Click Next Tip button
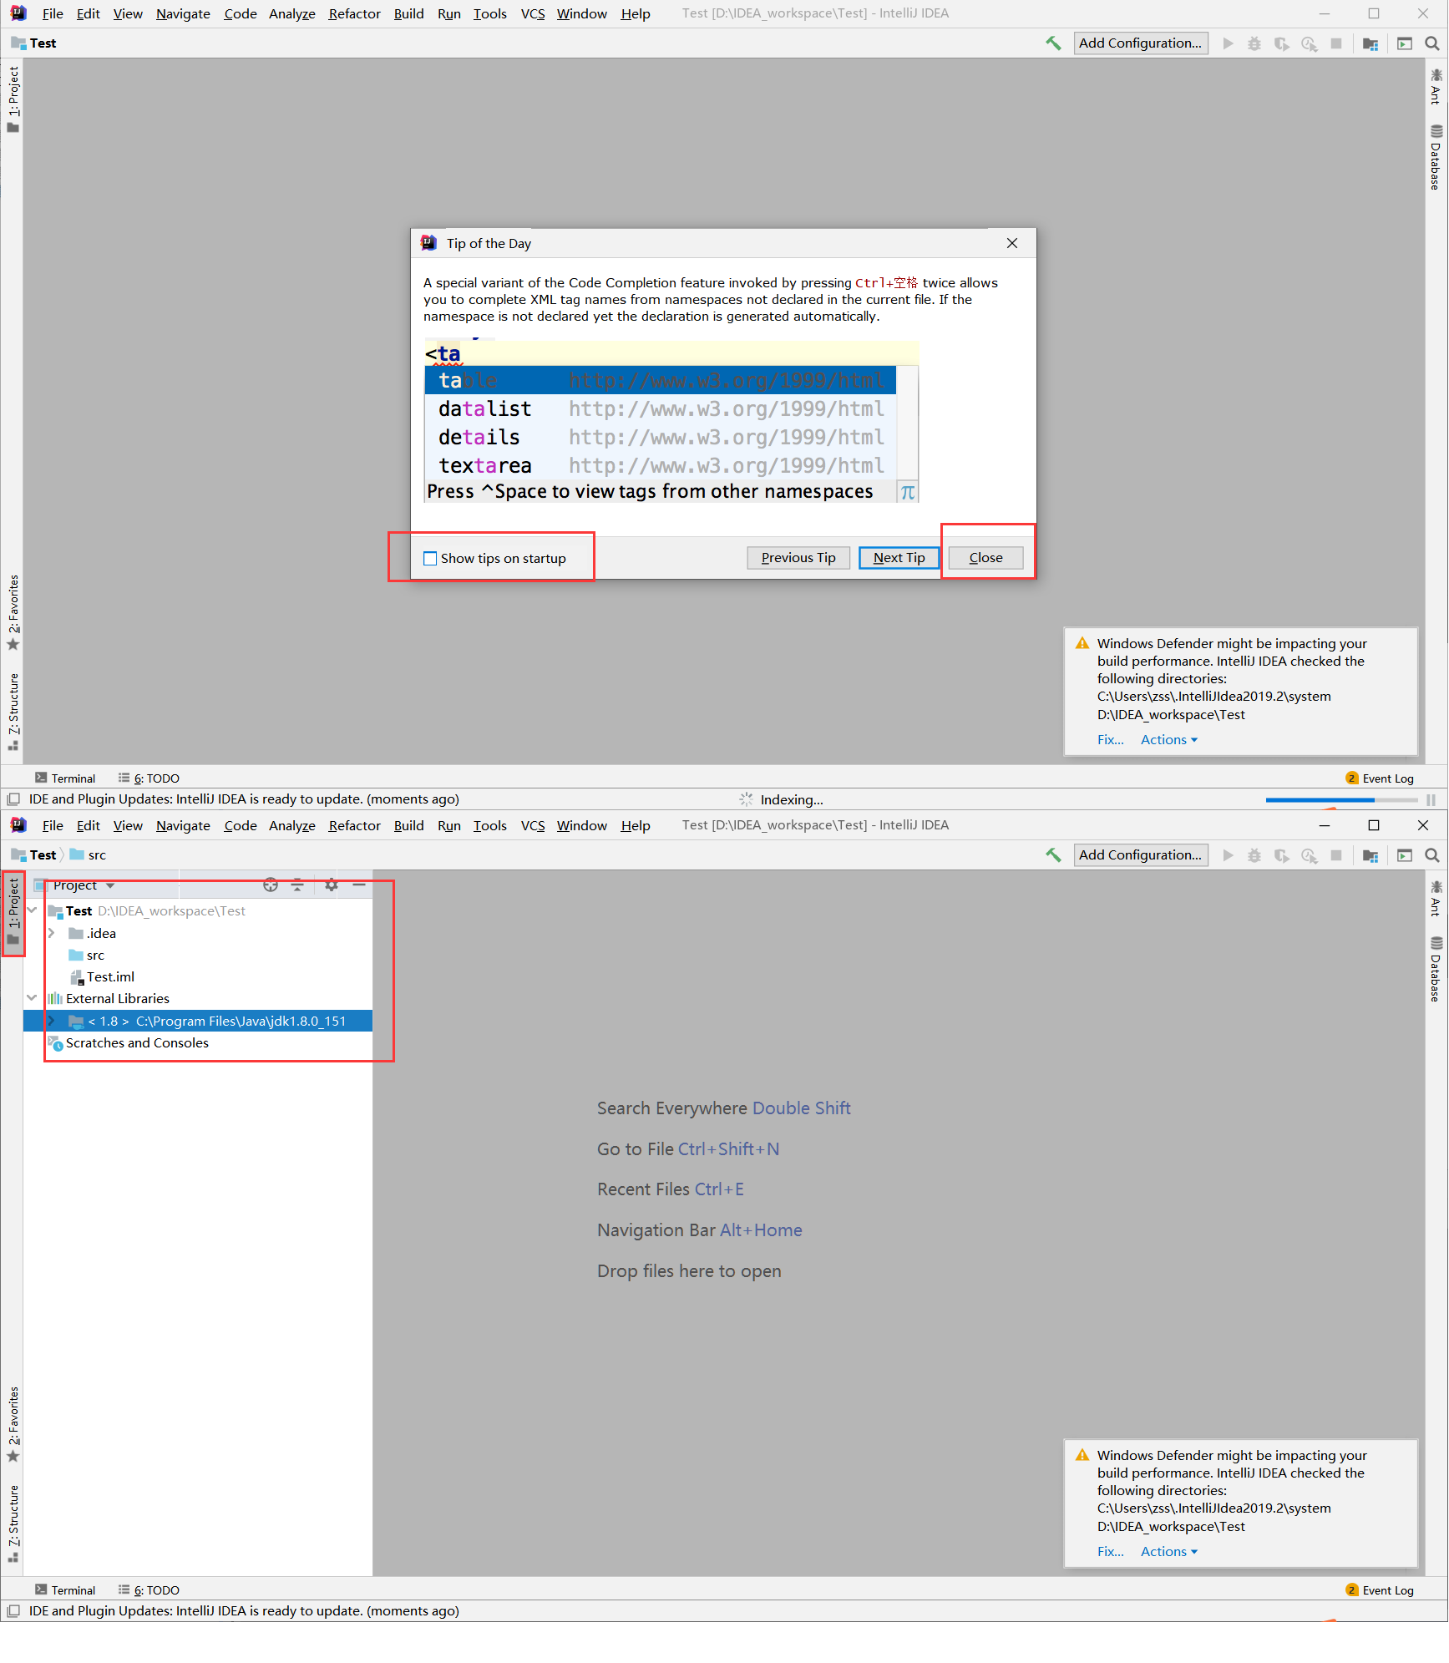Image resolution: width=1449 pixels, height=1663 pixels. click(x=899, y=558)
